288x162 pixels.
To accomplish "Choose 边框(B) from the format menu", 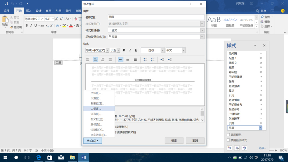I will coord(99,109).
